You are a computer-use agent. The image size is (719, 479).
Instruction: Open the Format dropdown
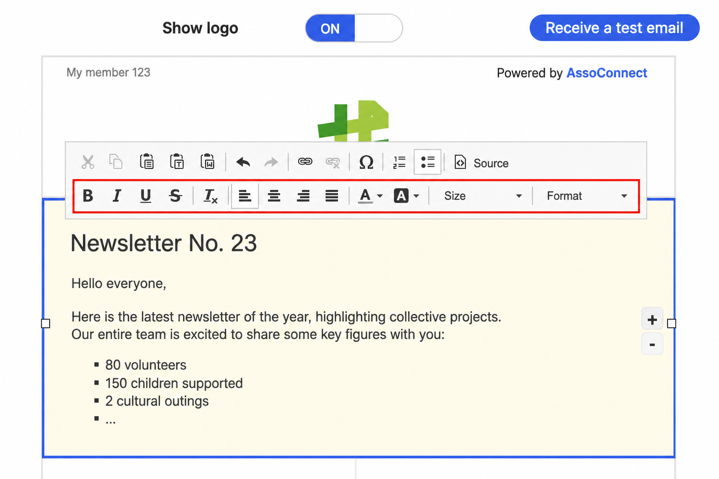[x=586, y=196]
